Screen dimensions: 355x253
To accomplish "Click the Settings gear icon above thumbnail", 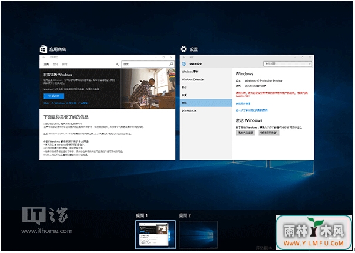I will pyautogui.click(x=183, y=49).
